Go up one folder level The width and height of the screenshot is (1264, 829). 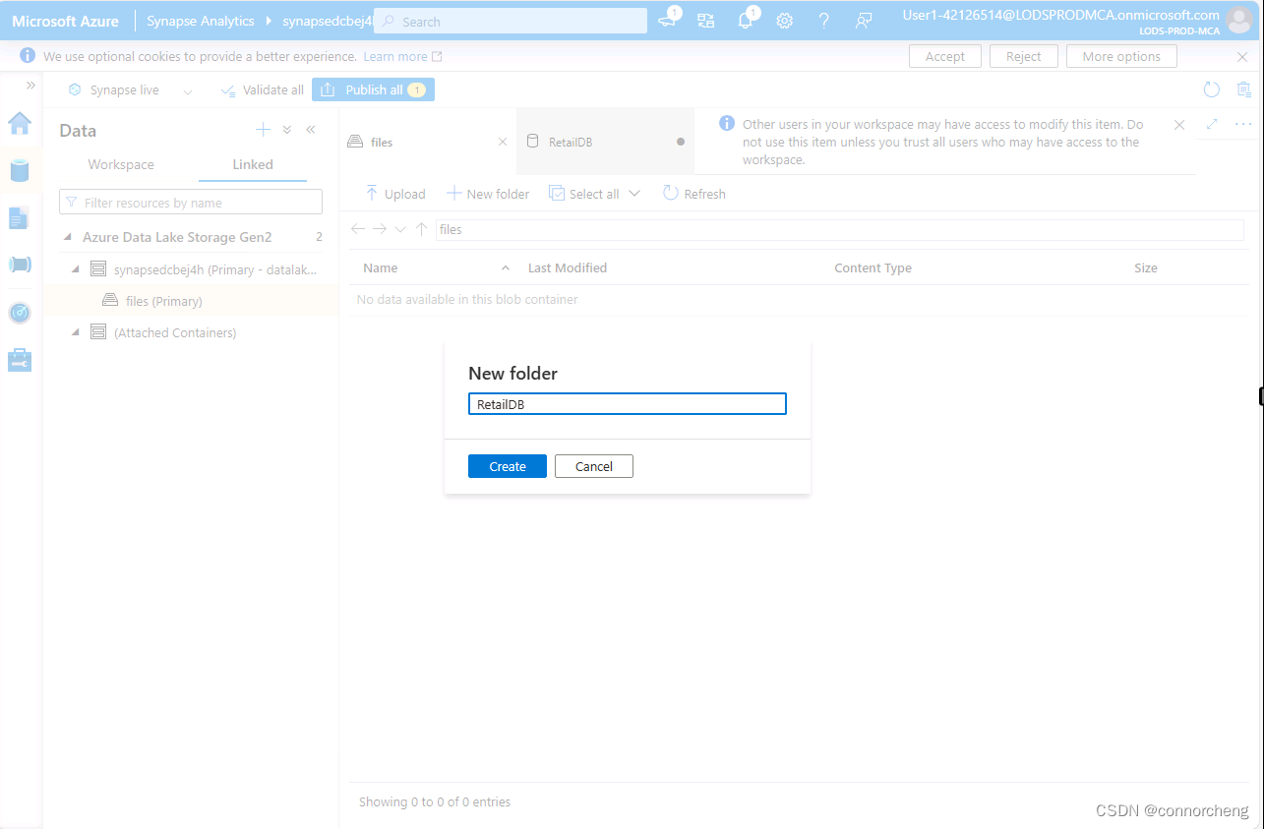421,229
